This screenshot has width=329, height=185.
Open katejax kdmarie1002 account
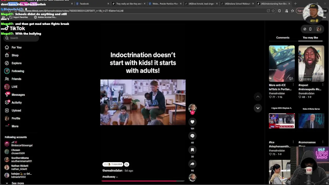coord(19,175)
